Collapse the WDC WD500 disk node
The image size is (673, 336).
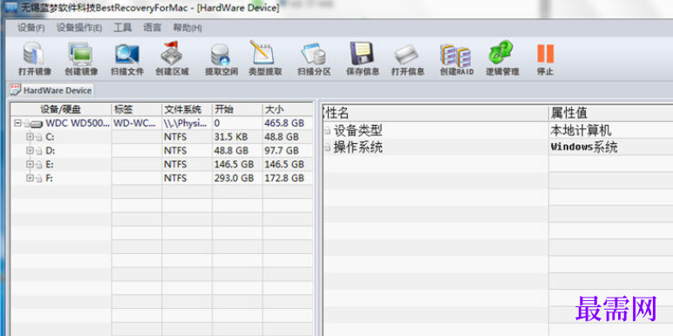click(x=17, y=123)
